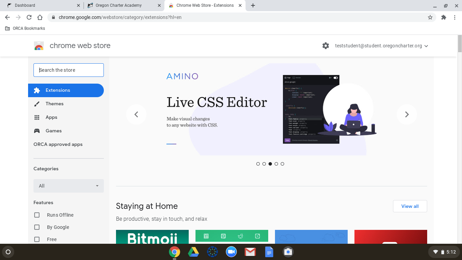Advance to the next carousel slide

(407, 114)
